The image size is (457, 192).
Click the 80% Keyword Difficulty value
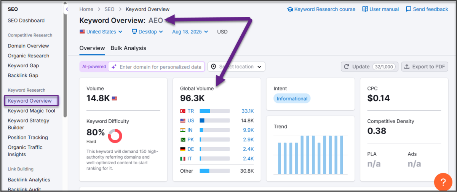coord(96,132)
